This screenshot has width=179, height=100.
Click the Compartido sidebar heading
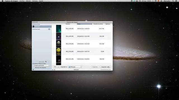point(36,29)
